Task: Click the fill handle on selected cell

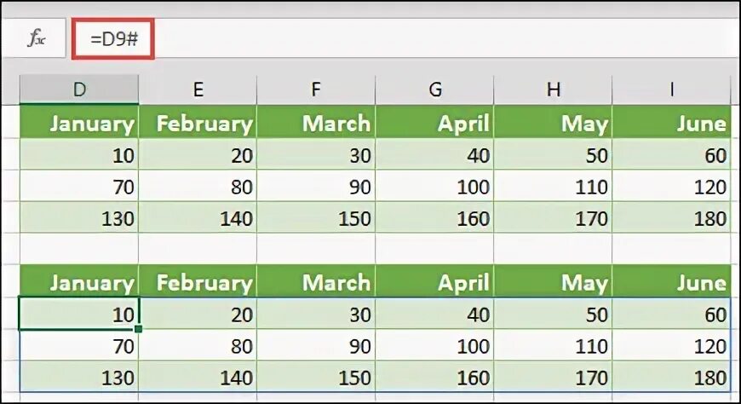Action: [139, 329]
